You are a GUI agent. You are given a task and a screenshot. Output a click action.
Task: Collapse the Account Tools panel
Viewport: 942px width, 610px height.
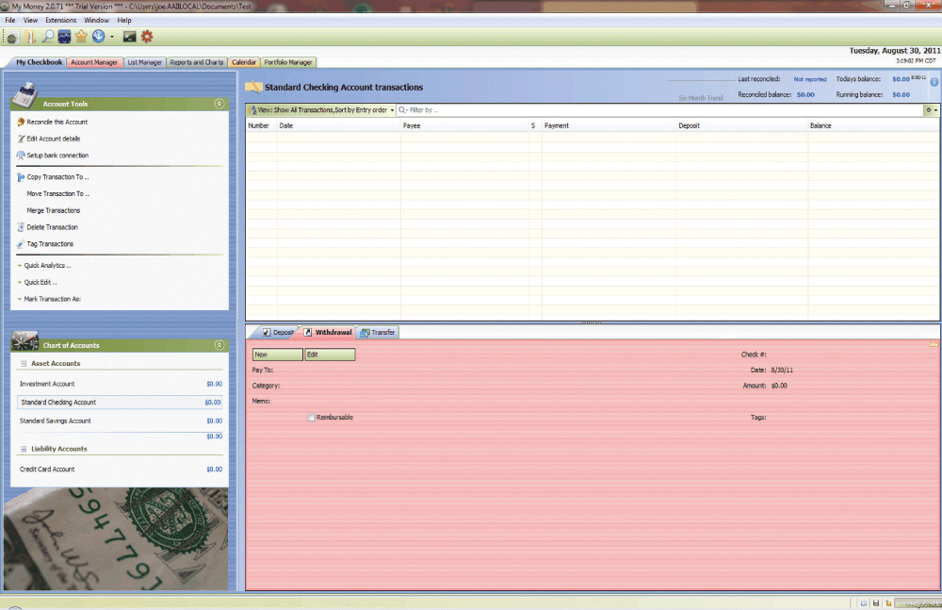point(219,105)
